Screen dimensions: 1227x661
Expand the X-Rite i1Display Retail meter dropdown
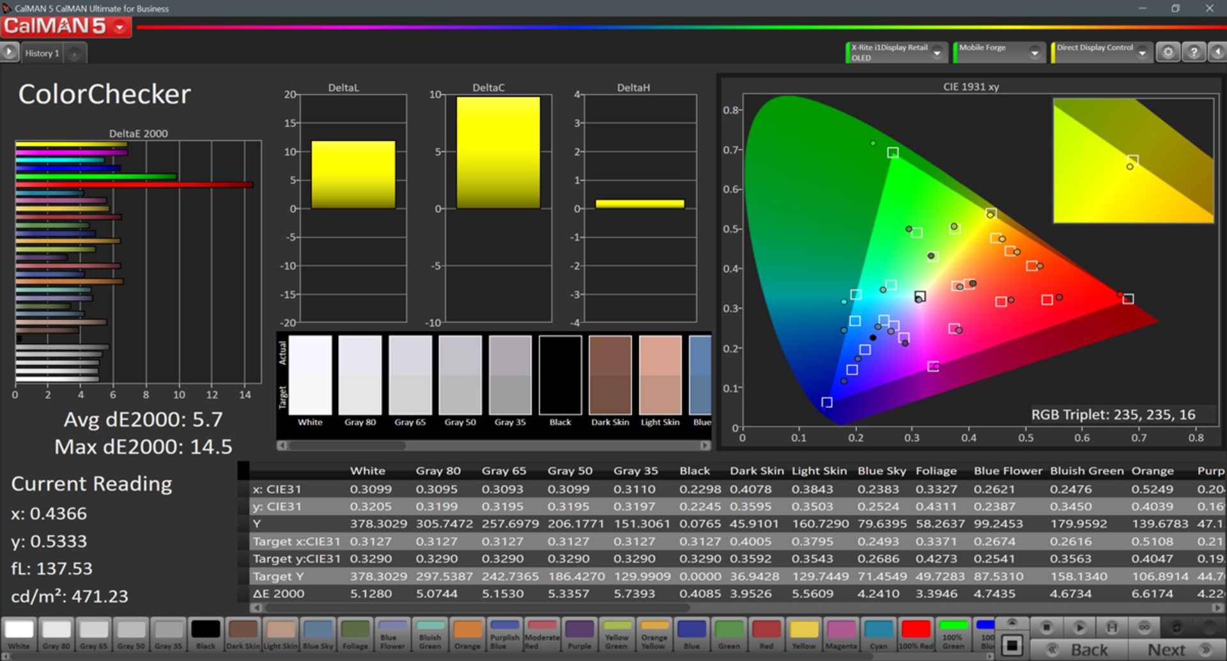tap(937, 53)
